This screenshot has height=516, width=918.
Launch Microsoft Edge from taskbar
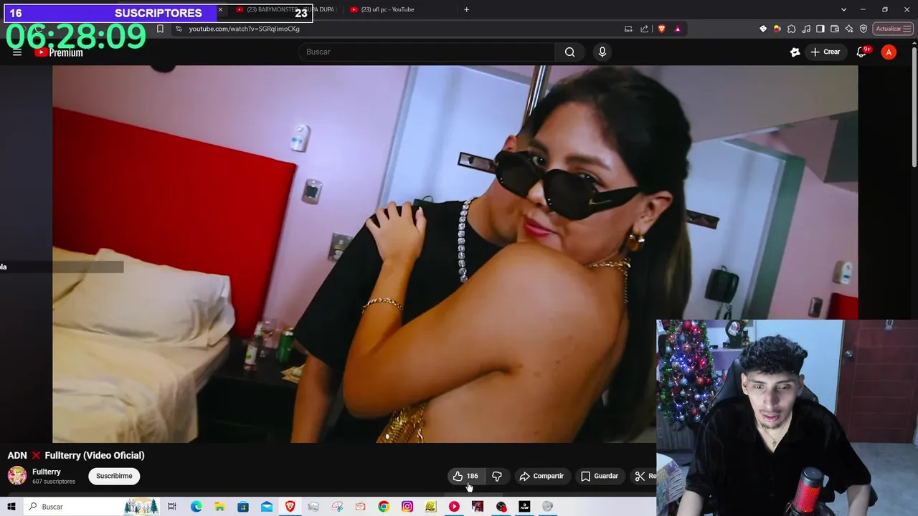[x=196, y=507]
